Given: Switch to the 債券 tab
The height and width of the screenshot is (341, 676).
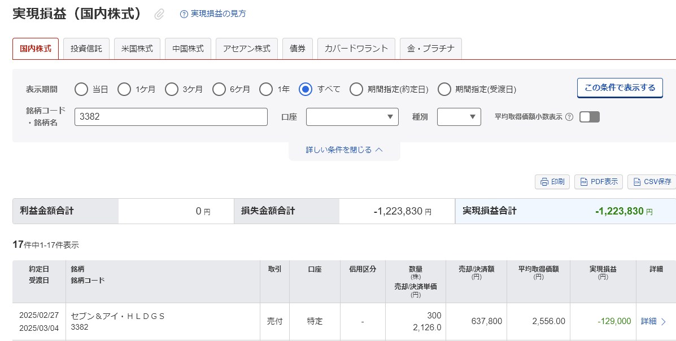Looking at the screenshot, I should 298,49.
